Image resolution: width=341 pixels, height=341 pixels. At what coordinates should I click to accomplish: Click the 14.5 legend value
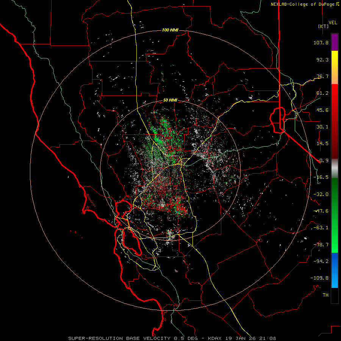click(x=322, y=144)
